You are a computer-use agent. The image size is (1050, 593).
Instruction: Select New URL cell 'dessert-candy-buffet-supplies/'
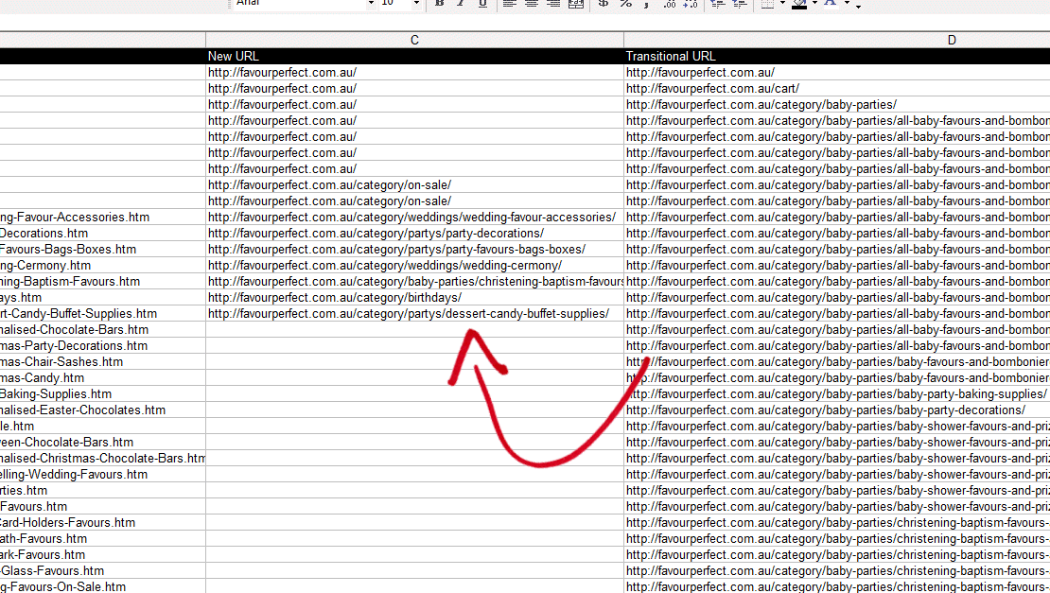(x=414, y=313)
